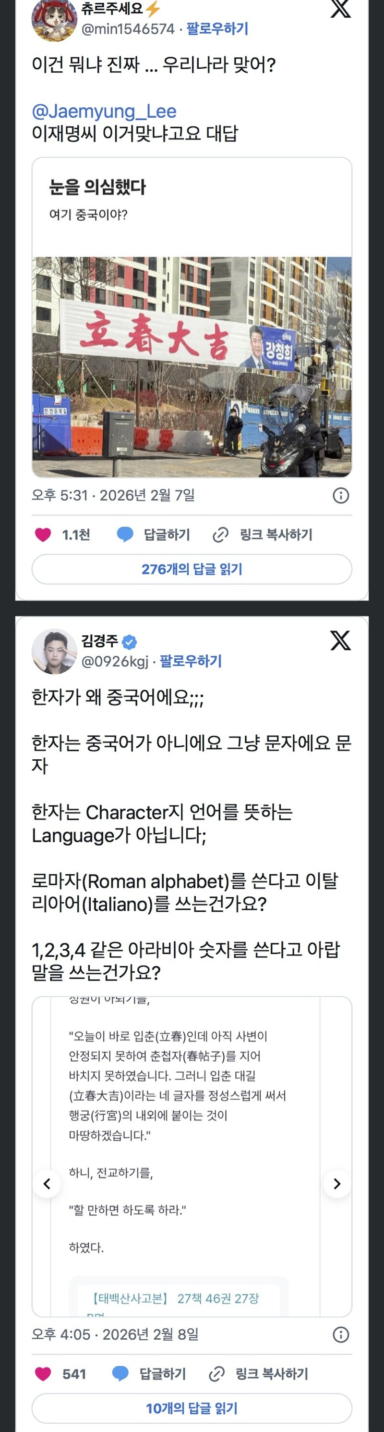Read the 276개의 답글 읽기 replies
Screen dimensions: 384x1432
point(192,569)
